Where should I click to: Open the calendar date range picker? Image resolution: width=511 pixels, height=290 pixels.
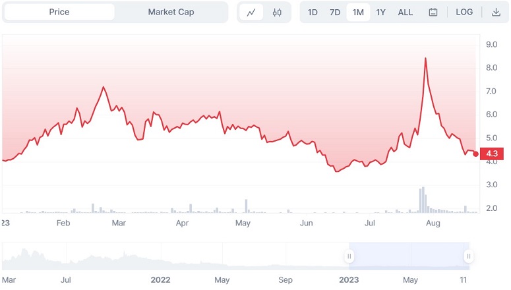click(x=433, y=13)
